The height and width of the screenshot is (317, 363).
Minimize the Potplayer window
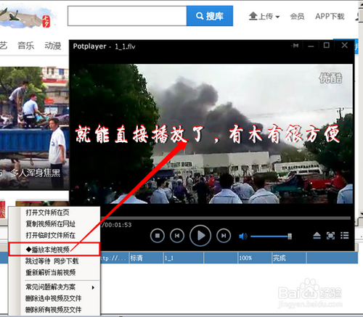coord(311,46)
